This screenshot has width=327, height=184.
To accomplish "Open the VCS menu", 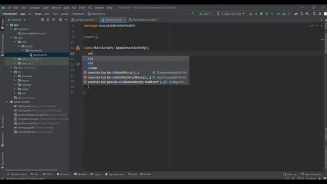I will 90,8.
